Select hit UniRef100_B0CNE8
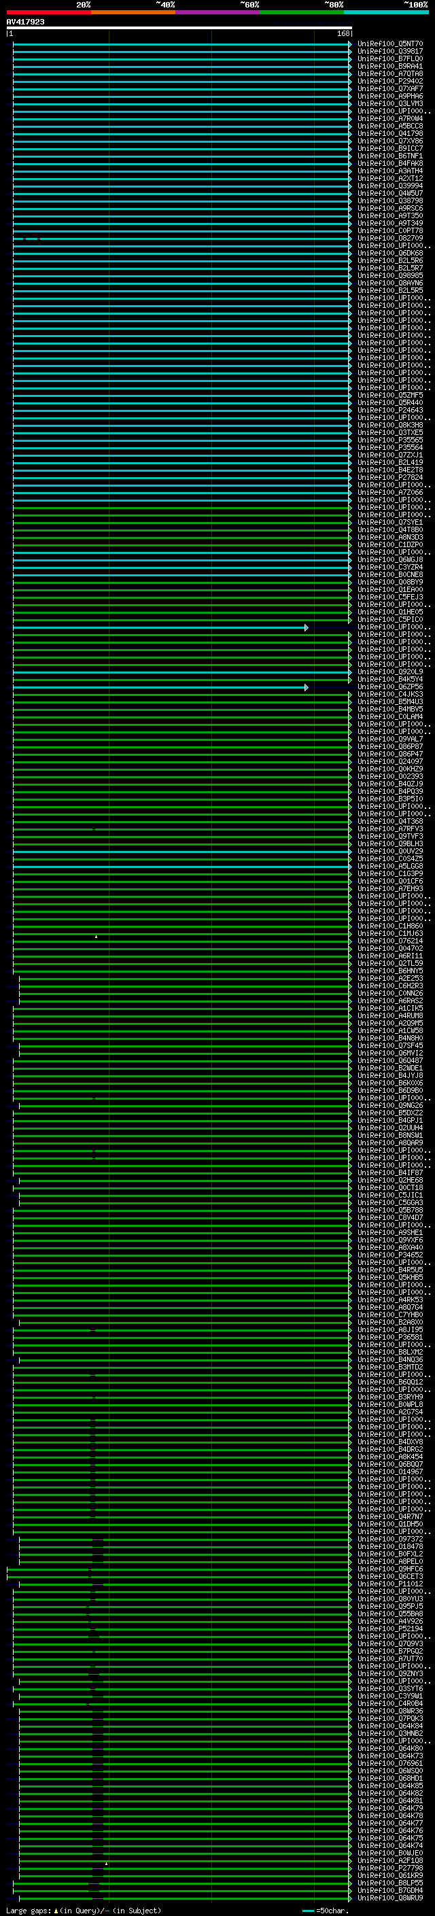 (390, 574)
